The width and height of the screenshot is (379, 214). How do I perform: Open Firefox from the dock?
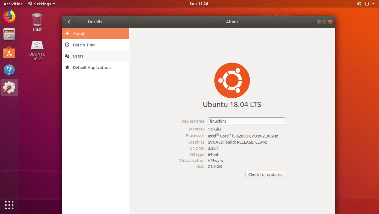(x=9, y=16)
